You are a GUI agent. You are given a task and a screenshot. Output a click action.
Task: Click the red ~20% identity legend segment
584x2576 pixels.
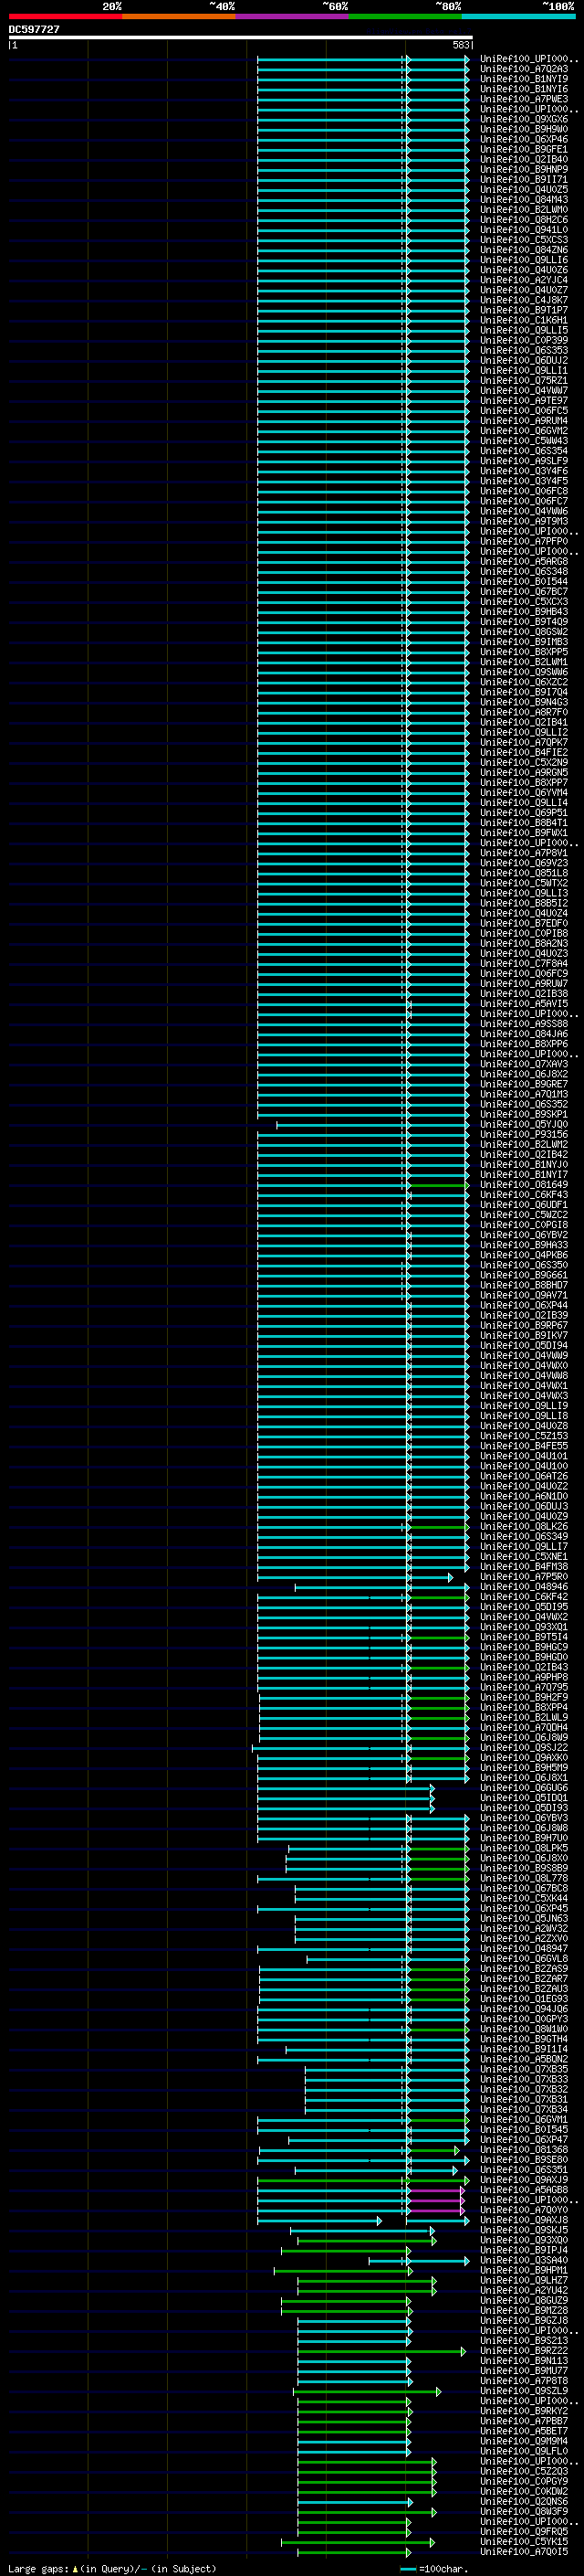(65, 16)
